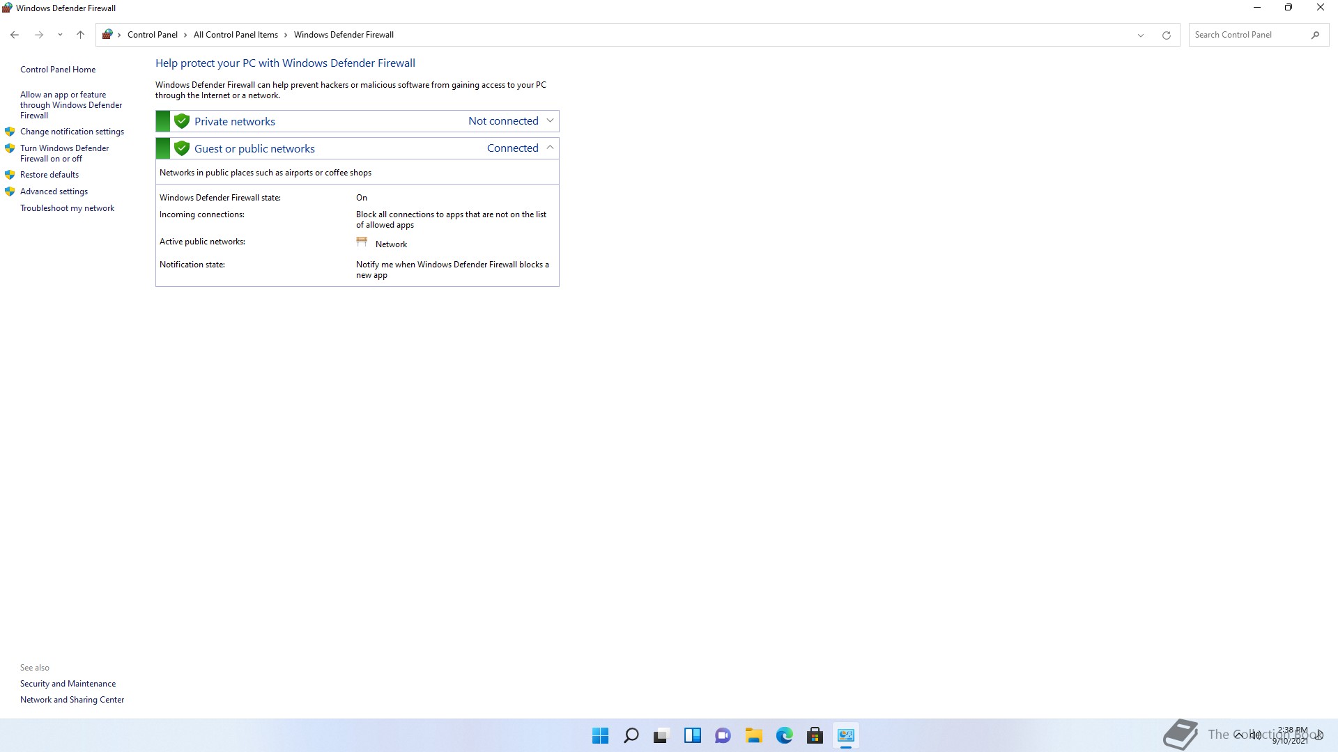Click the Incoming connections label
1338x752 pixels.
pos(202,214)
